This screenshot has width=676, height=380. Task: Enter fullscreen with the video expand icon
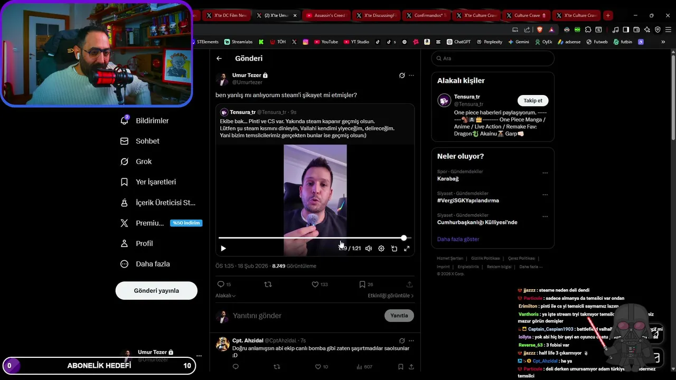pyautogui.click(x=407, y=249)
